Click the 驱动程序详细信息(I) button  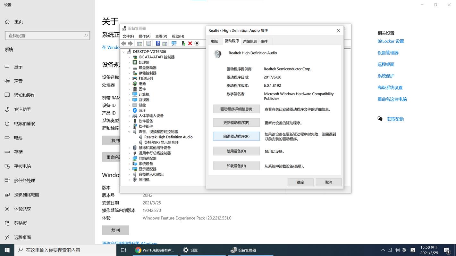tap(236, 109)
